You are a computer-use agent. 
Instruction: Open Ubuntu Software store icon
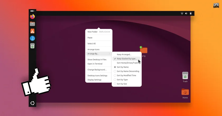coord(33,31)
